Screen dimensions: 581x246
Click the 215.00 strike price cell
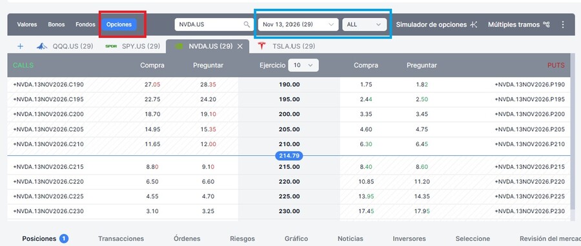click(x=289, y=167)
